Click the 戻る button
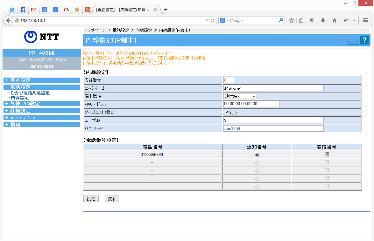 click(x=112, y=199)
